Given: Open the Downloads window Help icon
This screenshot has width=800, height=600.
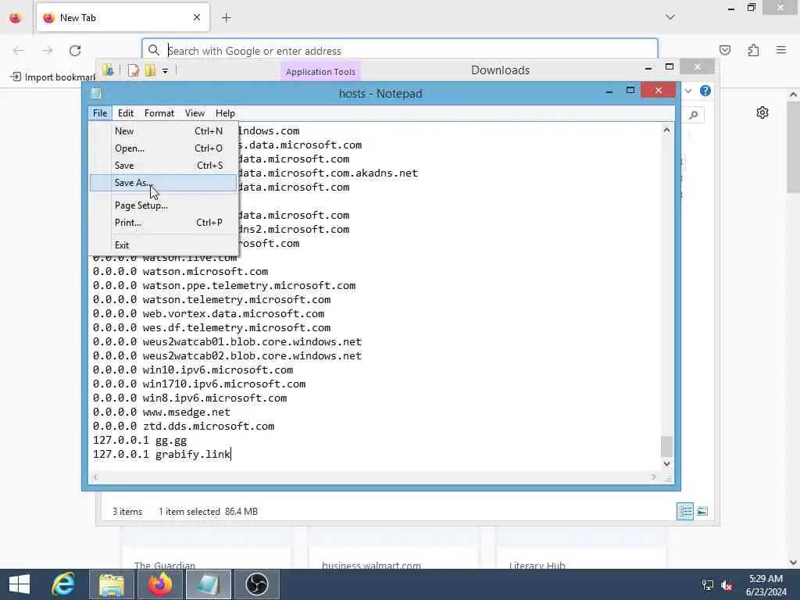Looking at the screenshot, I should [705, 91].
